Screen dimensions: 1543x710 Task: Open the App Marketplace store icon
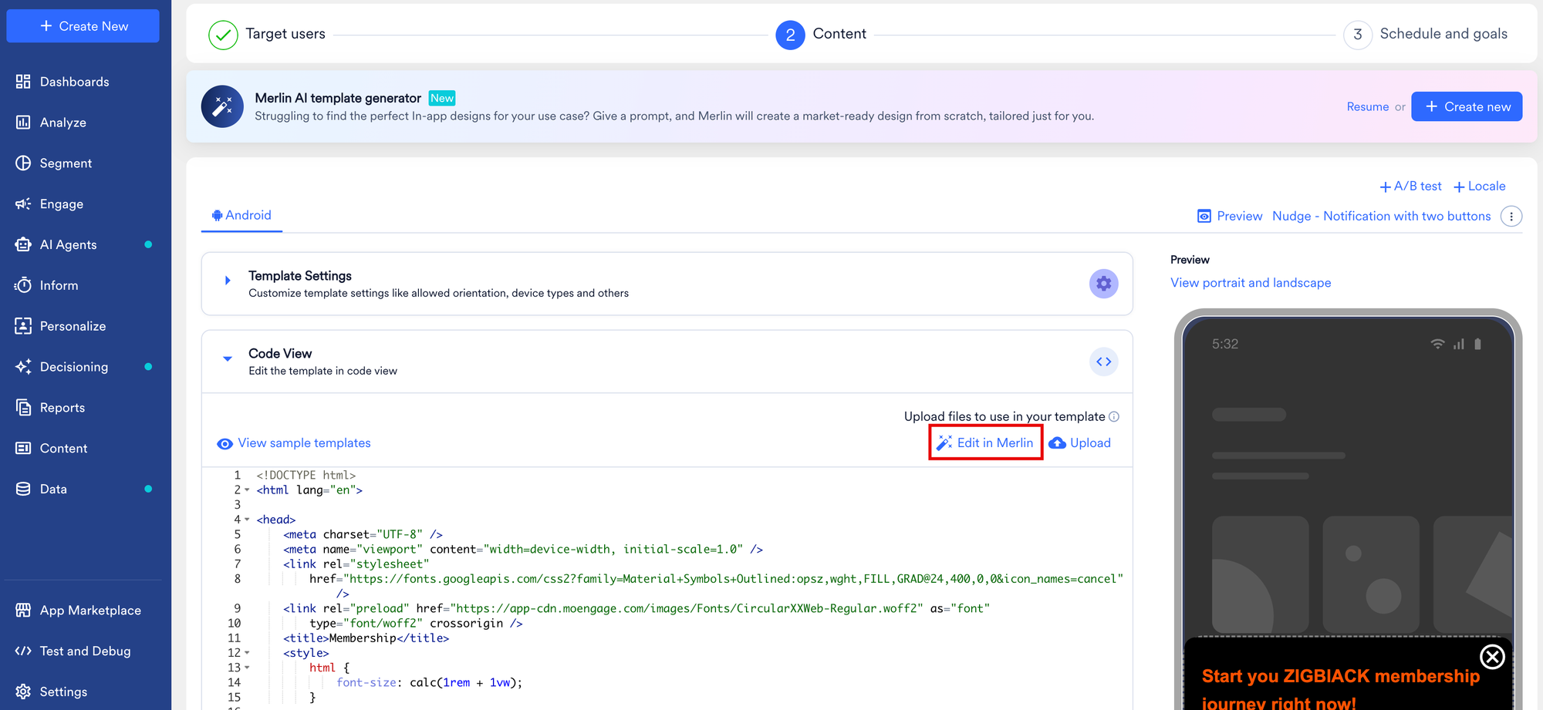[23, 611]
